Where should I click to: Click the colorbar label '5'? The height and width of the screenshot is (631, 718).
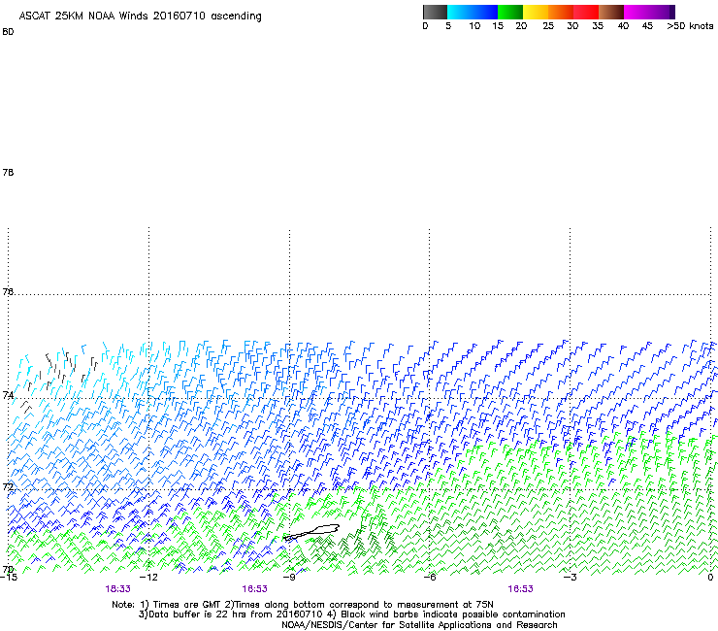click(448, 26)
